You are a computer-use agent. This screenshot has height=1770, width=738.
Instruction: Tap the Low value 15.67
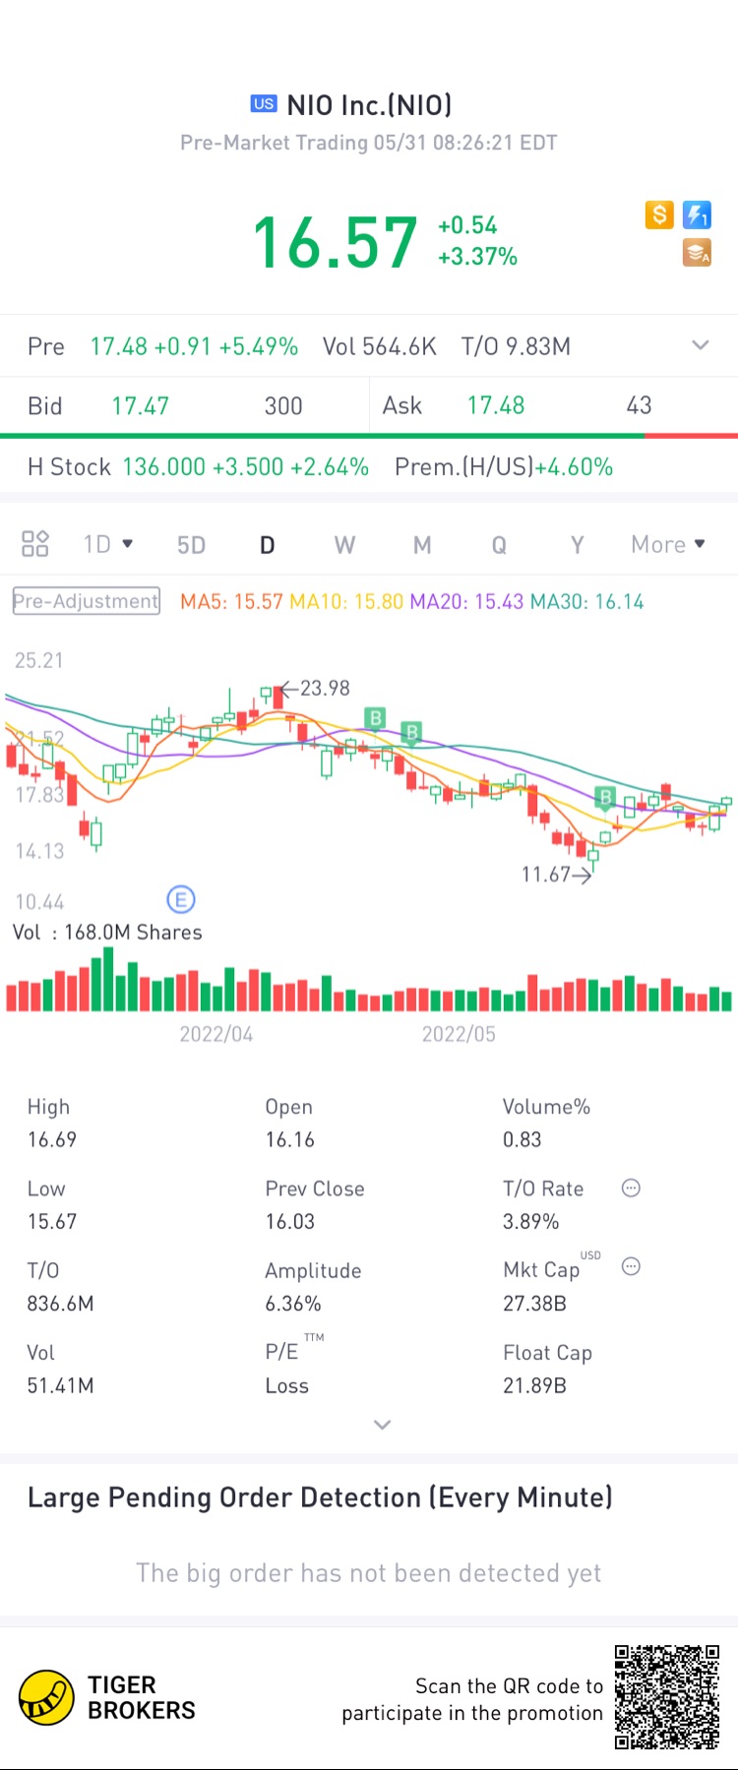click(x=52, y=1221)
